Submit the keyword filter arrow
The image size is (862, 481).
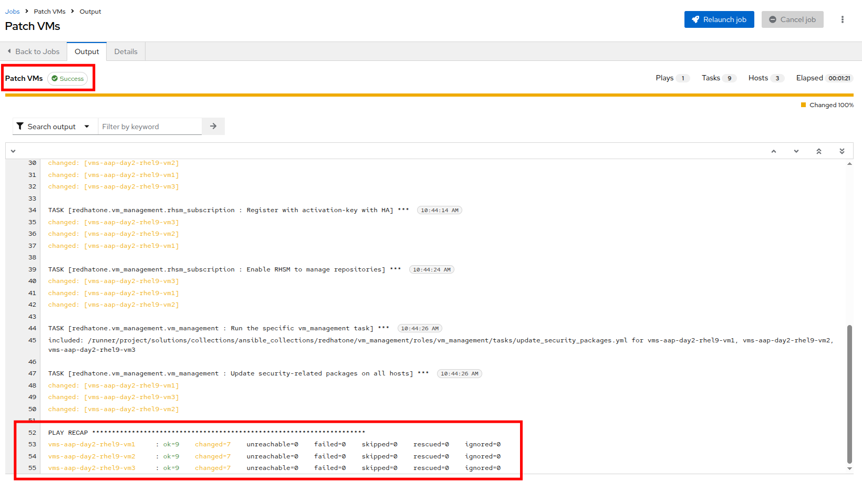[213, 126]
